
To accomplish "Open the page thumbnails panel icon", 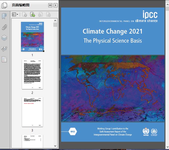I will [x=5, y=6].
